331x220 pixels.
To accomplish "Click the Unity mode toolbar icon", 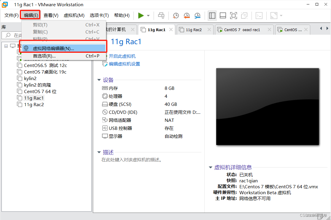I will click(244, 16).
